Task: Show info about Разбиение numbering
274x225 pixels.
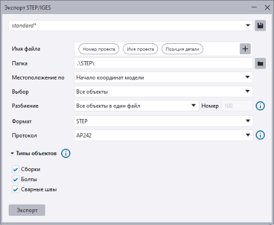Action: coord(260,106)
